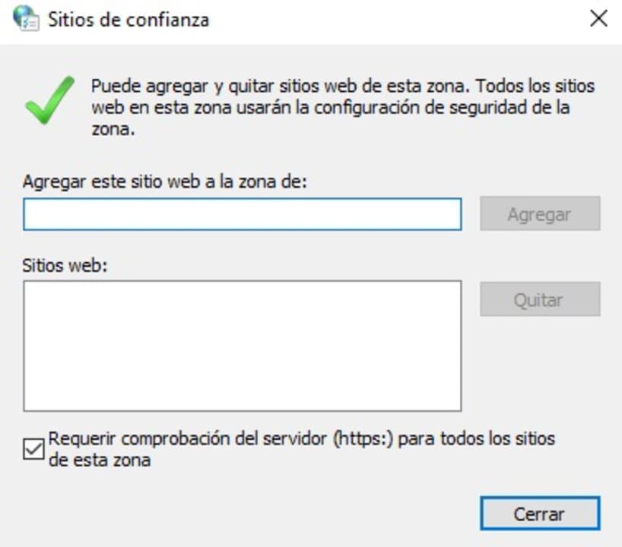Click the "de esta zona" checkbox label line

(x=100, y=460)
